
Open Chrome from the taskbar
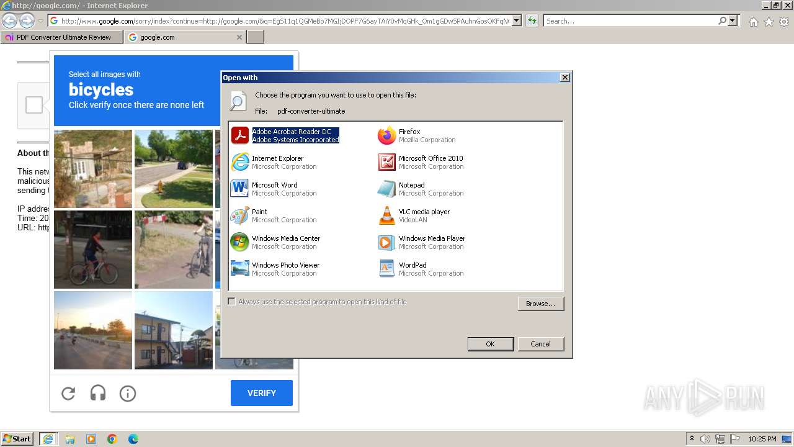112,439
